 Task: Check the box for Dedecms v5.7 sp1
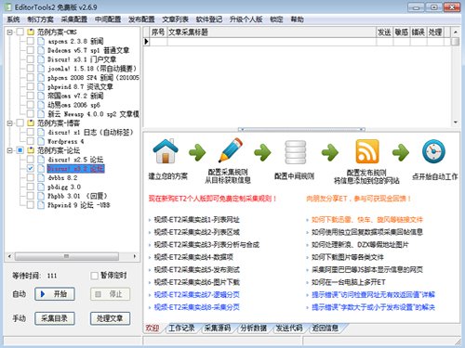[31, 50]
